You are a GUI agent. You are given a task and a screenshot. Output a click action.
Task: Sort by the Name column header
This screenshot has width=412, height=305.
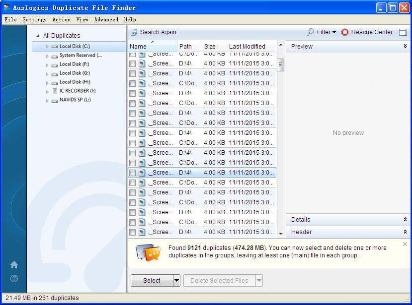pos(153,46)
